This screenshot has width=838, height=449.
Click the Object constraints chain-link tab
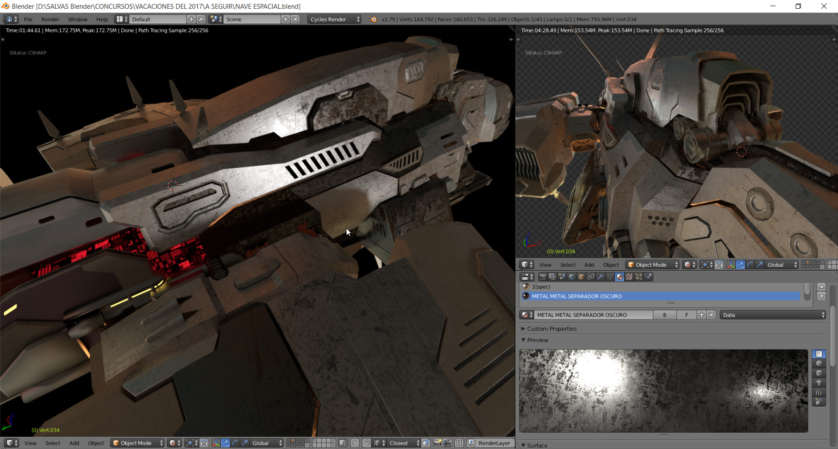click(x=591, y=277)
